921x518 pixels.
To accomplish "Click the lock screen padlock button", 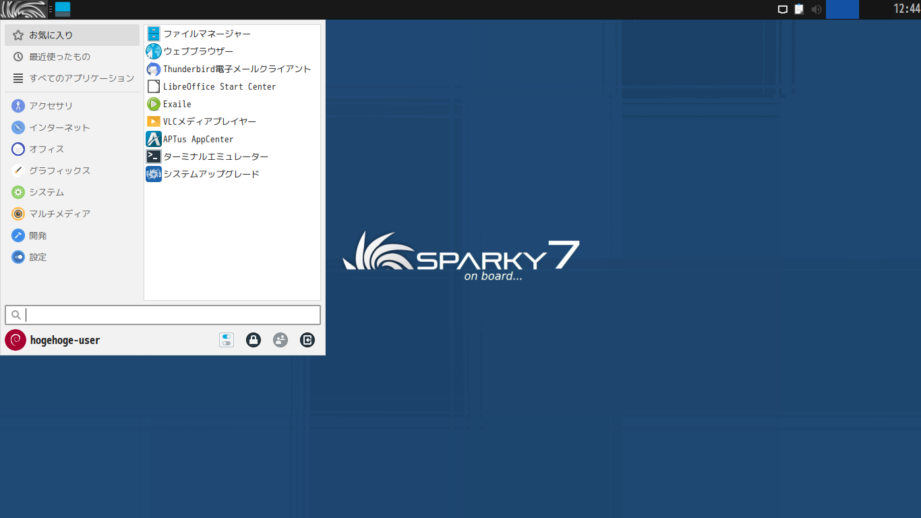I will (x=254, y=340).
